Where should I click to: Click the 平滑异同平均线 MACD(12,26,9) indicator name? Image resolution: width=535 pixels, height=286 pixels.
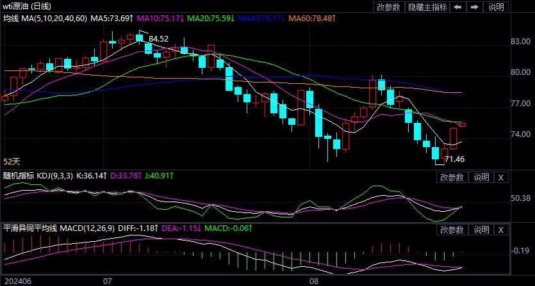tap(58, 227)
